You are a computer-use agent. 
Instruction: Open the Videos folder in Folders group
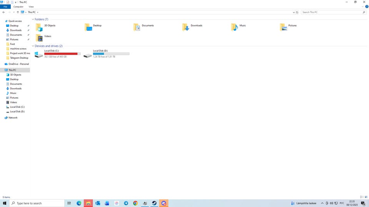(43, 38)
